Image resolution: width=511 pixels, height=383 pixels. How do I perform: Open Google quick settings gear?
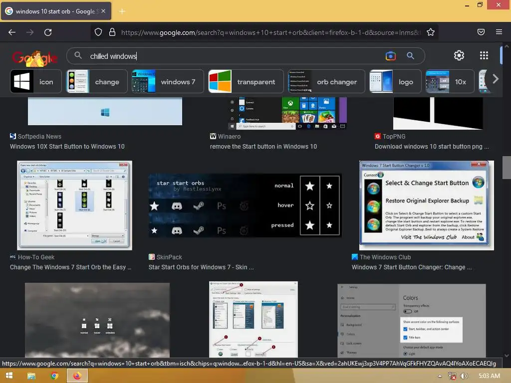[x=459, y=55]
